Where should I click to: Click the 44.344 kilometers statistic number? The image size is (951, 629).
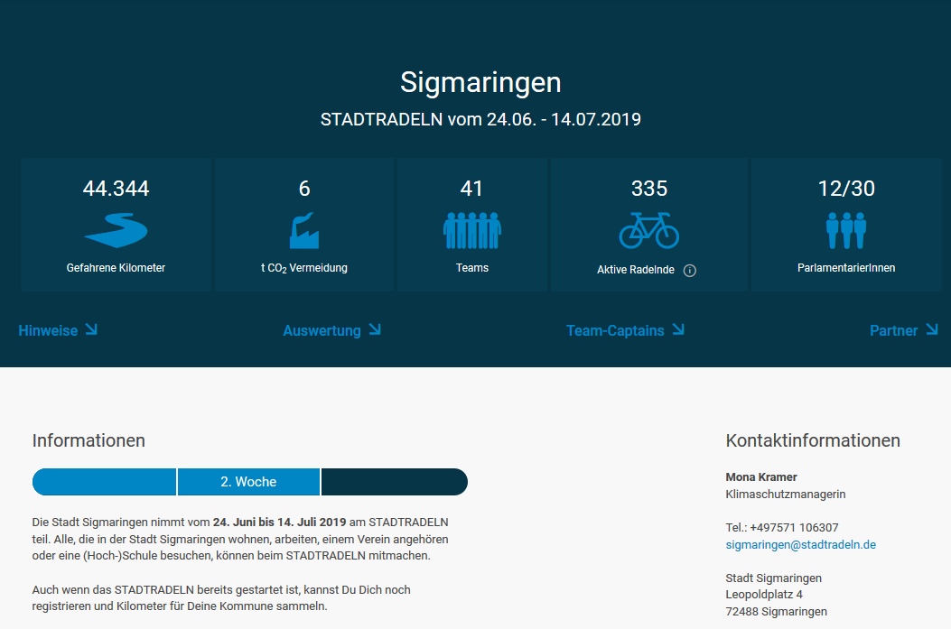(x=116, y=189)
